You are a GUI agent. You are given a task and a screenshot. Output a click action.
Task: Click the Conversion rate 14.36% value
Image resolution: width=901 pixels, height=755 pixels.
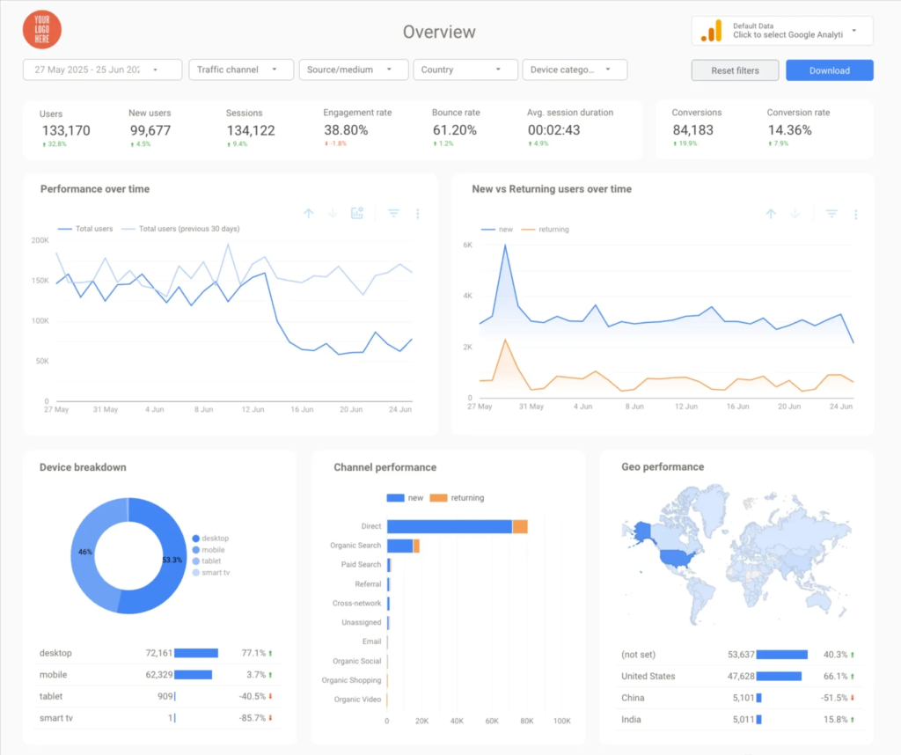tap(790, 130)
